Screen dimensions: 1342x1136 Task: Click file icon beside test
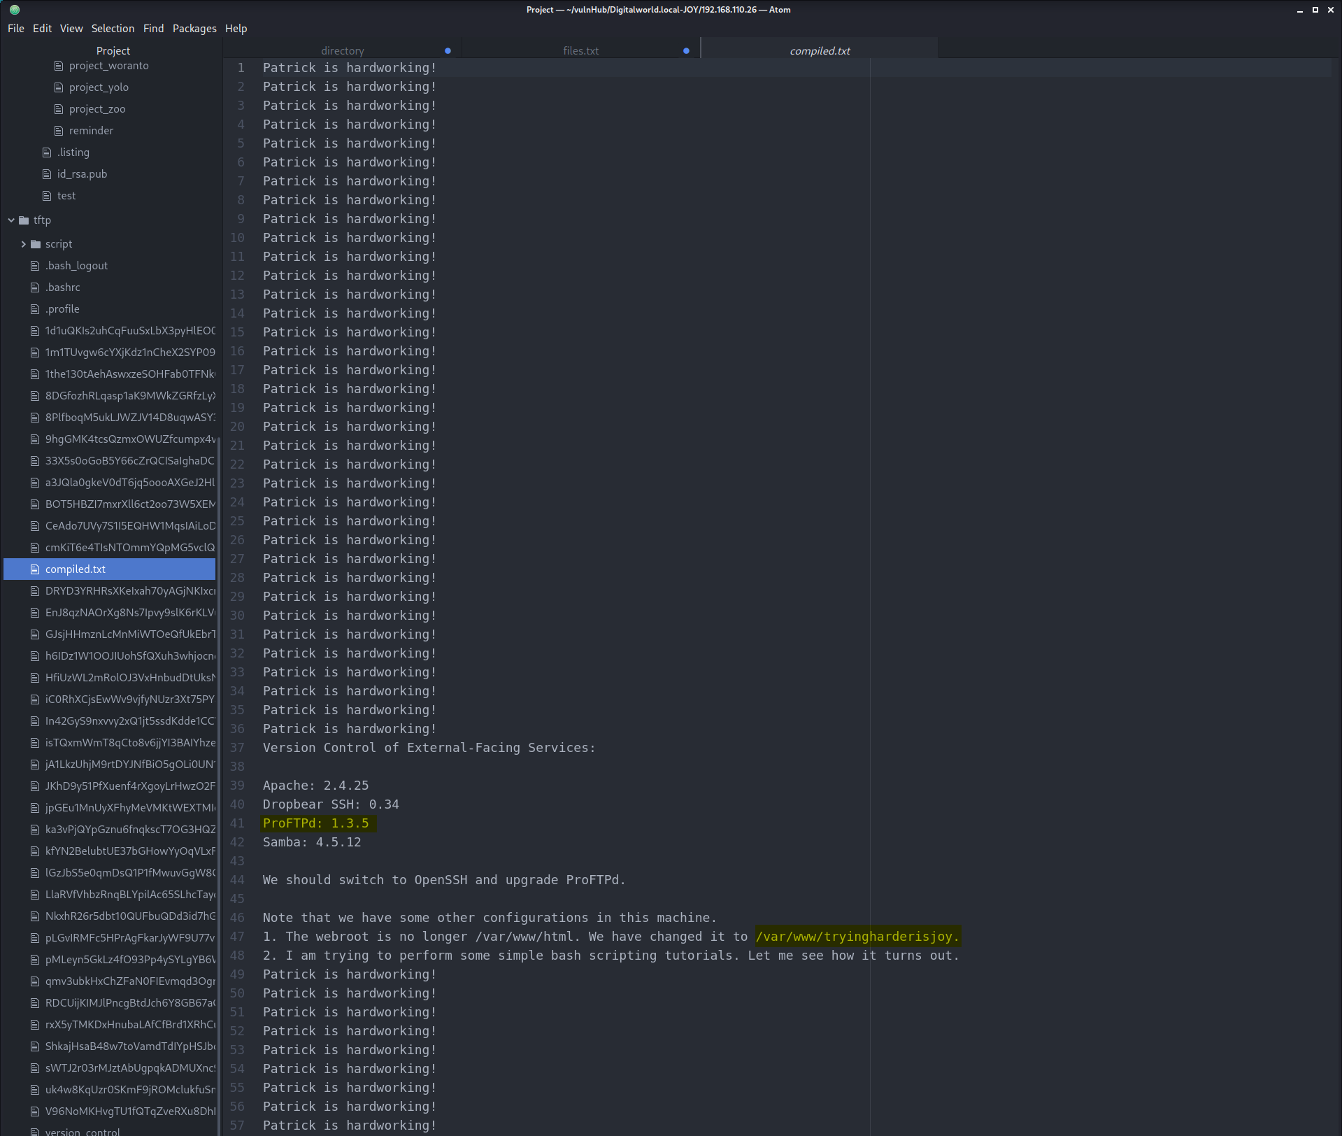point(47,196)
